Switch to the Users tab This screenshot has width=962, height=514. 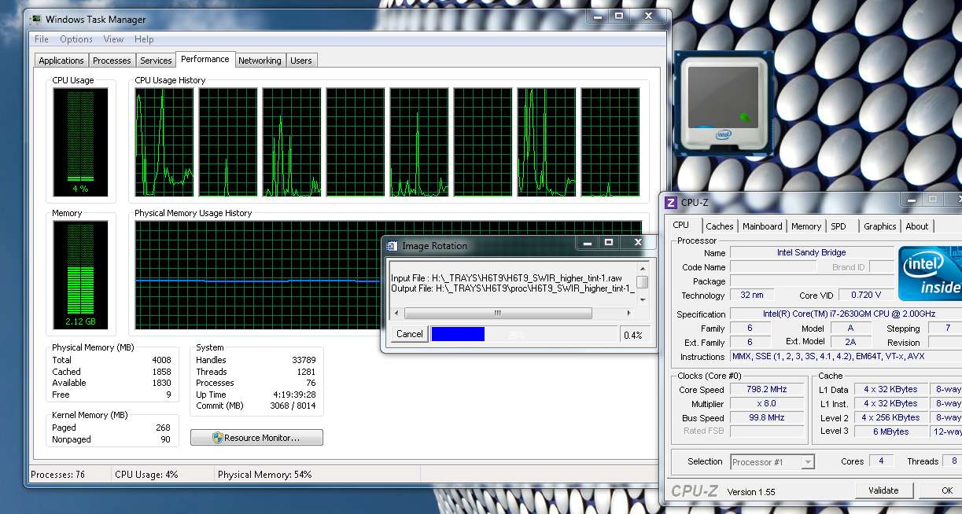point(301,61)
